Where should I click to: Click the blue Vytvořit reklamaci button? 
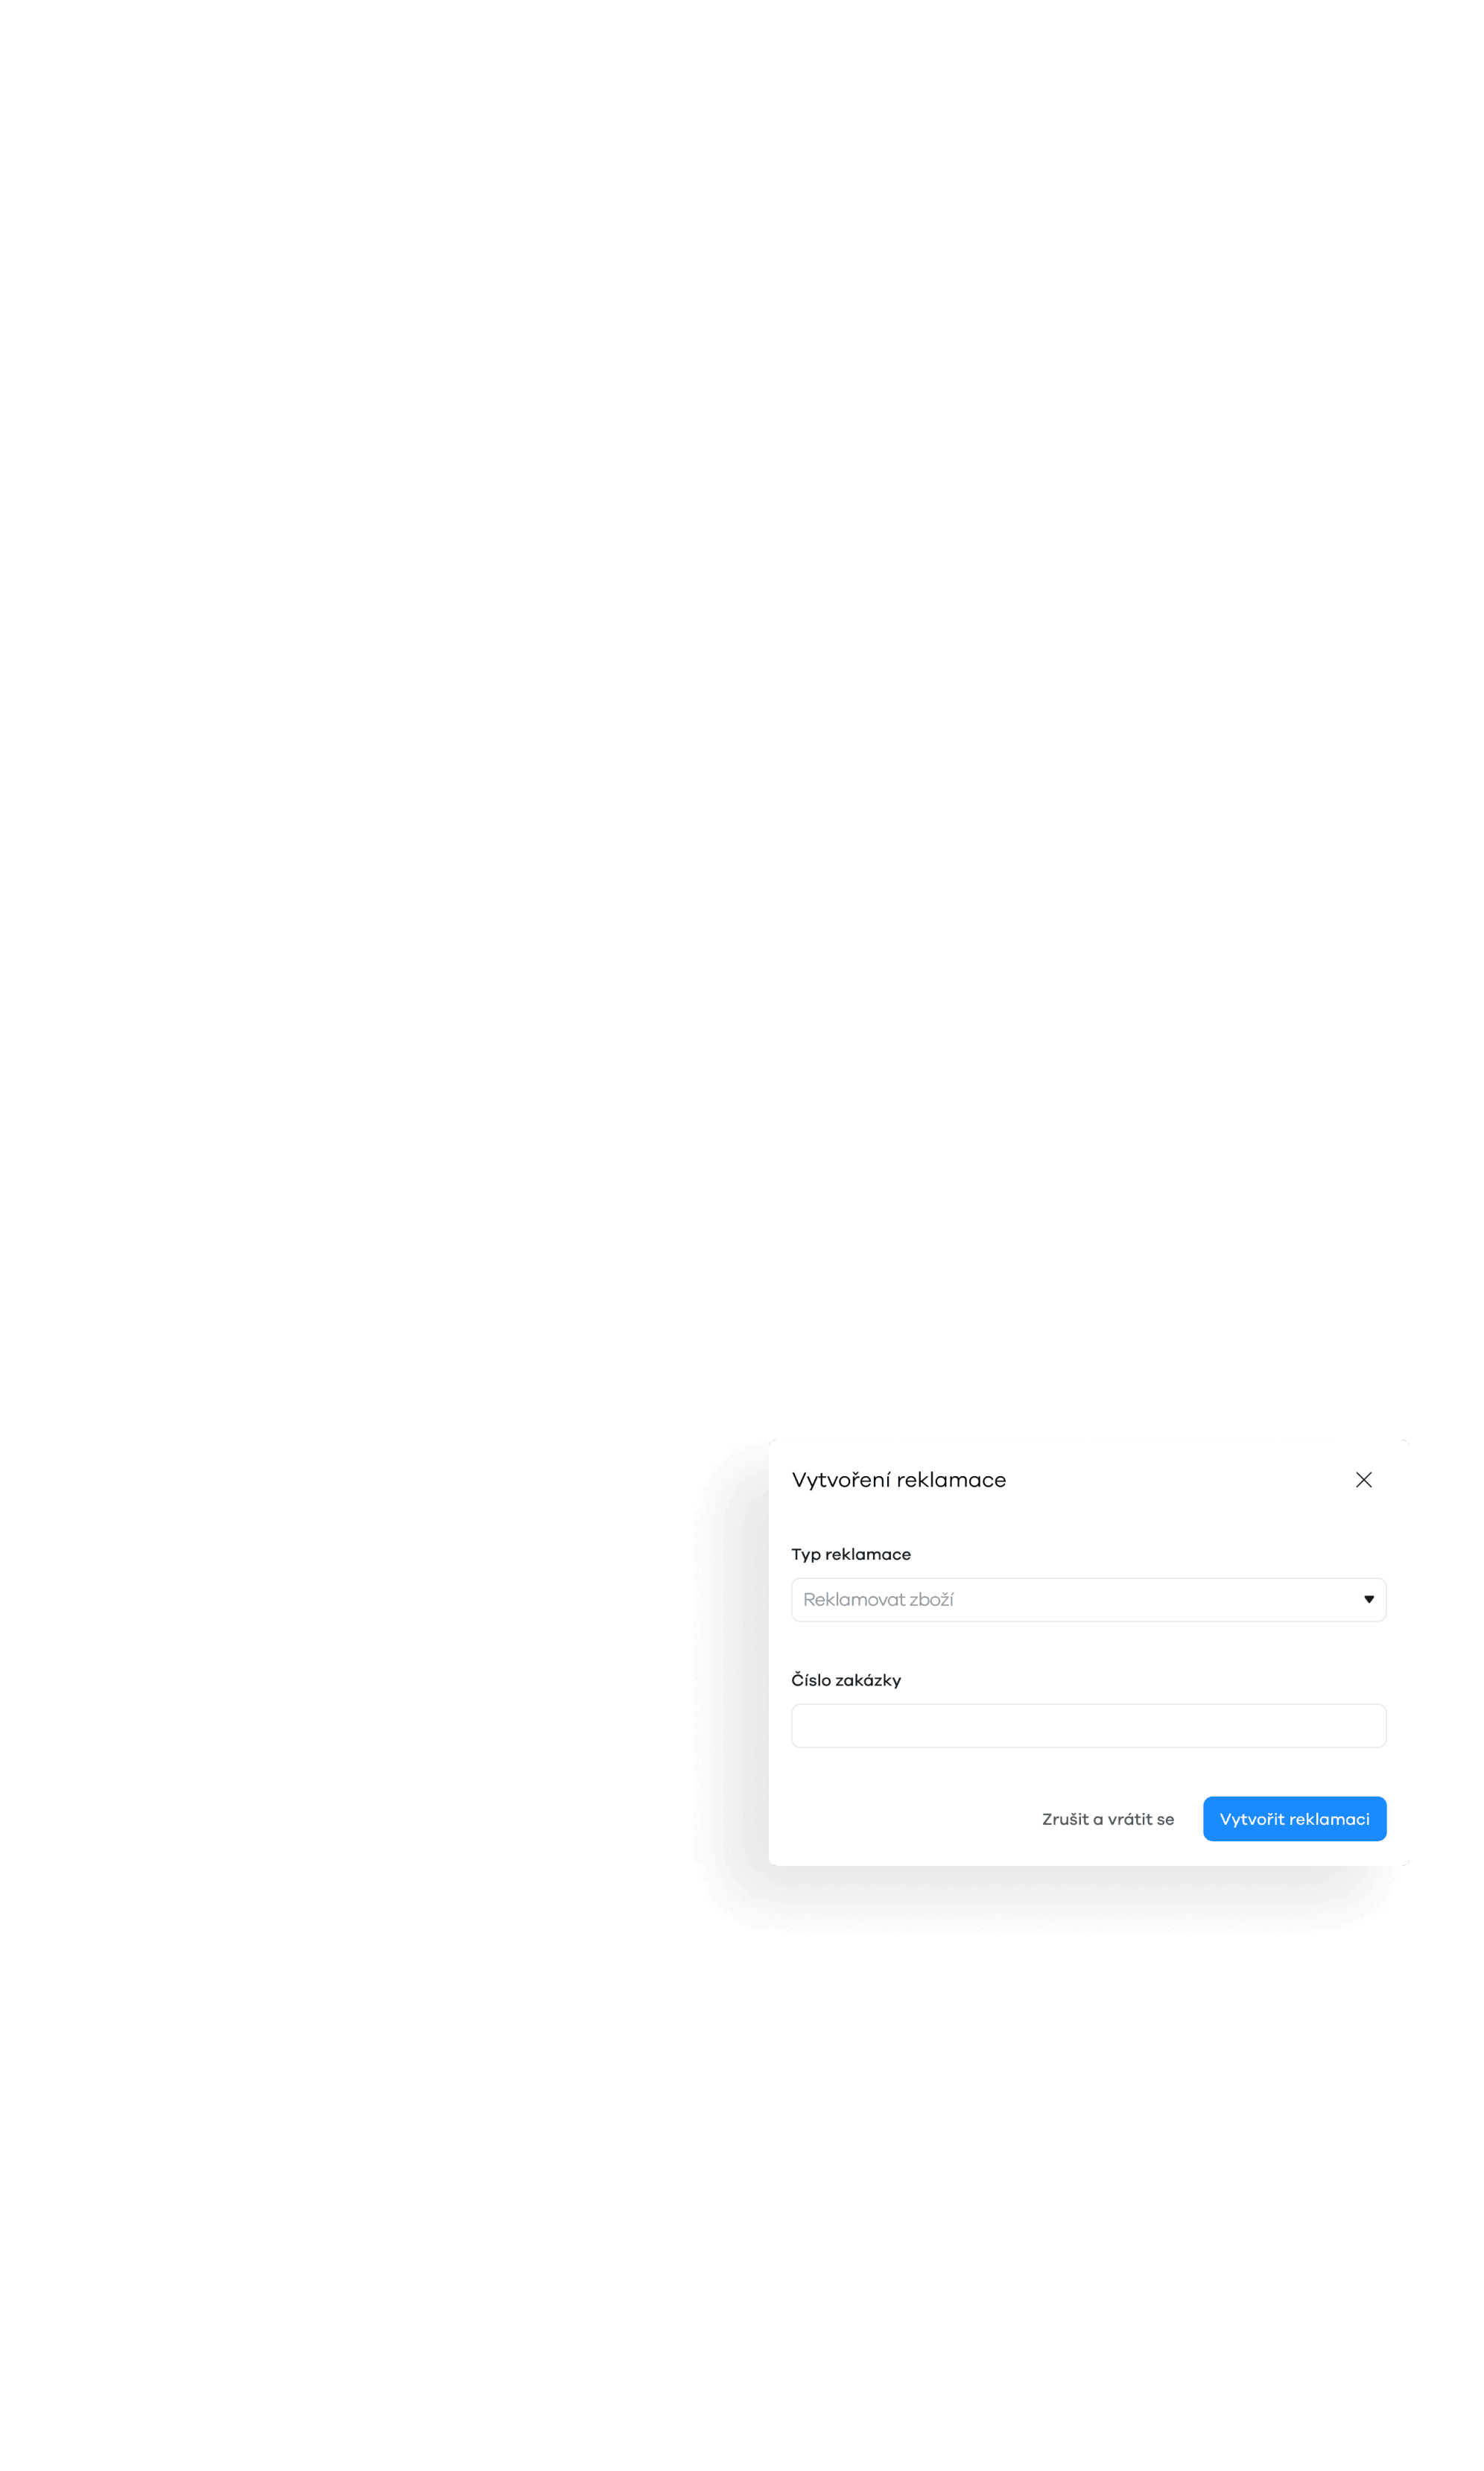click(x=1294, y=1818)
